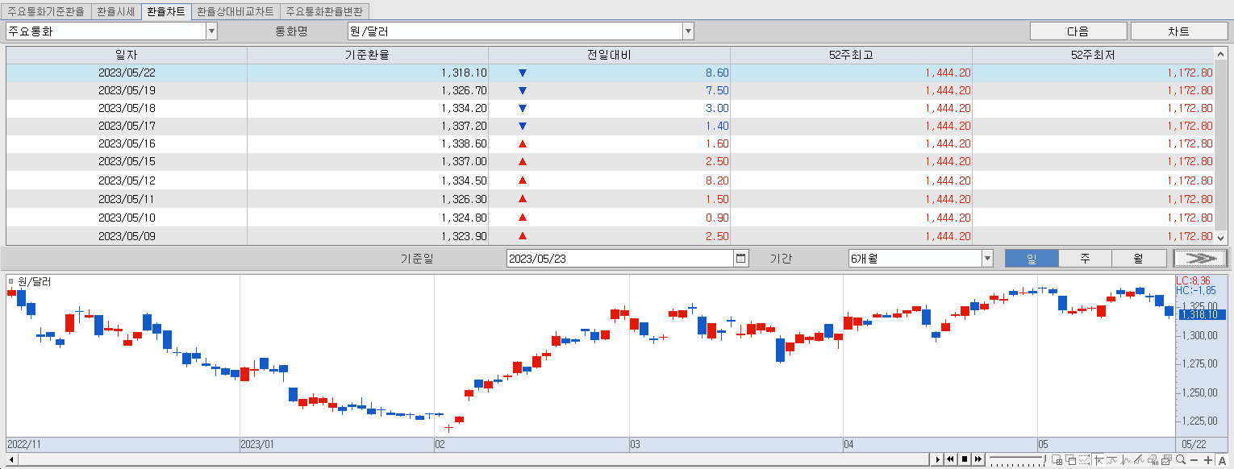This screenshot has width=1234, height=469.
Task: Select the 2023/05/19 date cell
Action: click(x=127, y=90)
